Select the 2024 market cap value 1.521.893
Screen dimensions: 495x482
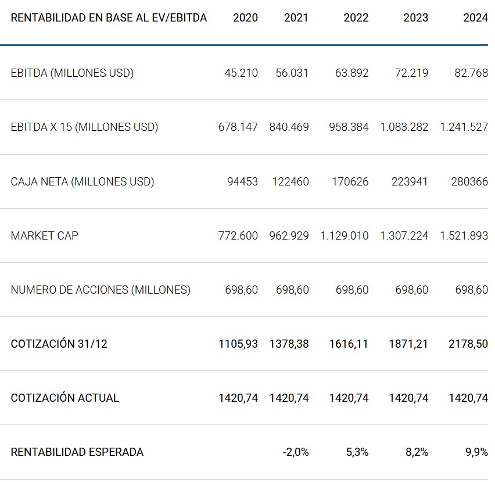click(464, 235)
